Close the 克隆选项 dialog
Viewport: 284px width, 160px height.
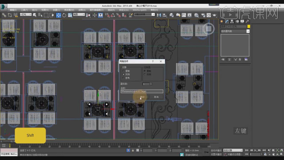pos(161,61)
